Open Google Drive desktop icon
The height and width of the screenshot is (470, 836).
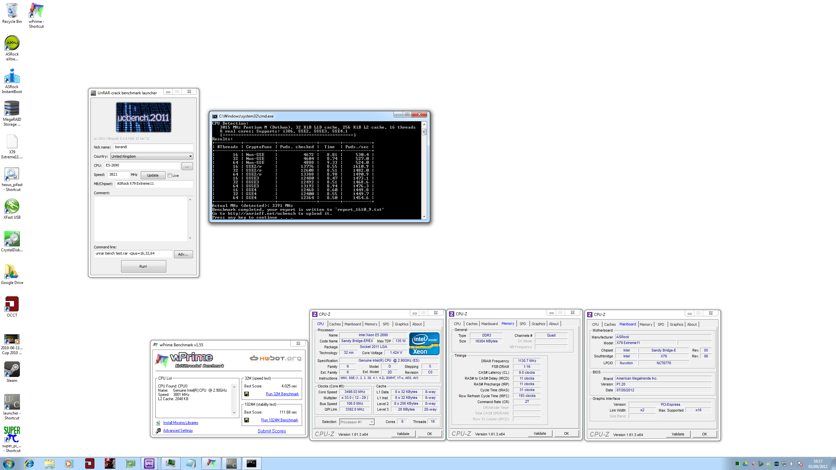click(12, 274)
